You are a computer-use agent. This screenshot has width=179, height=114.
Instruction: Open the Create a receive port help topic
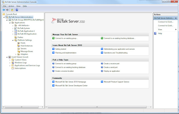coord(112,64)
